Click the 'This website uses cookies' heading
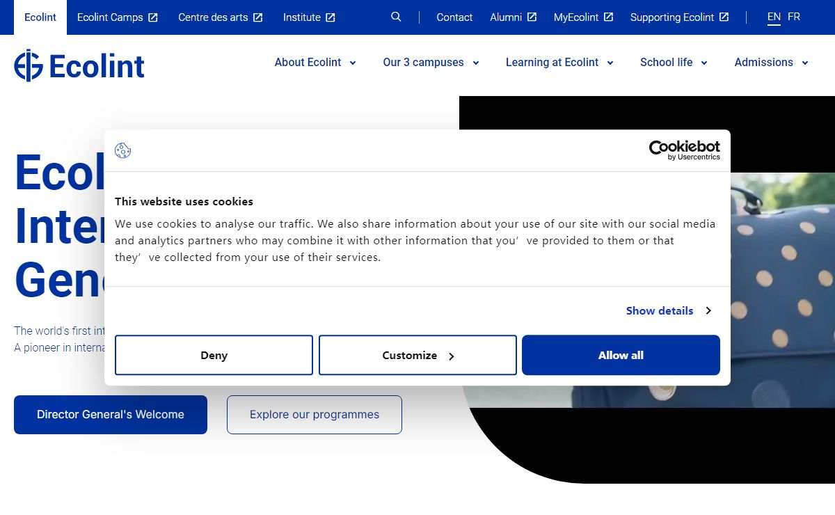Screen dimensions: 835x515 point(184,202)
